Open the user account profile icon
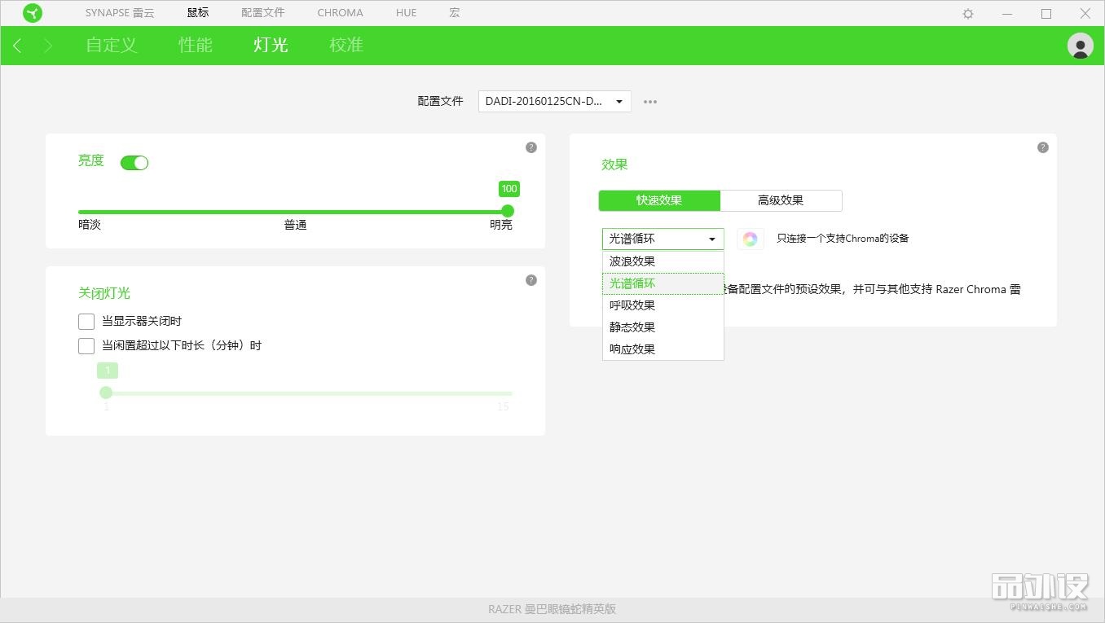This screenshot has height=623, width=1105. click(x=1080, y=46)
